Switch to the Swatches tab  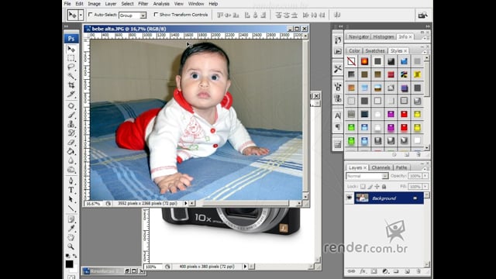[375, 50]
